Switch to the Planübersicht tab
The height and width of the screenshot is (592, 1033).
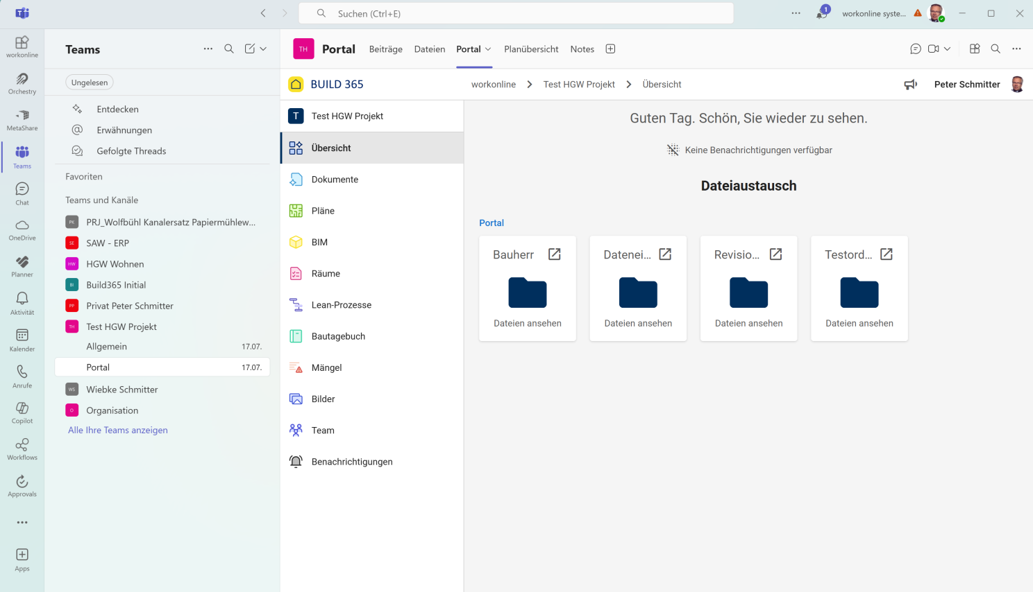click(531, 49)
